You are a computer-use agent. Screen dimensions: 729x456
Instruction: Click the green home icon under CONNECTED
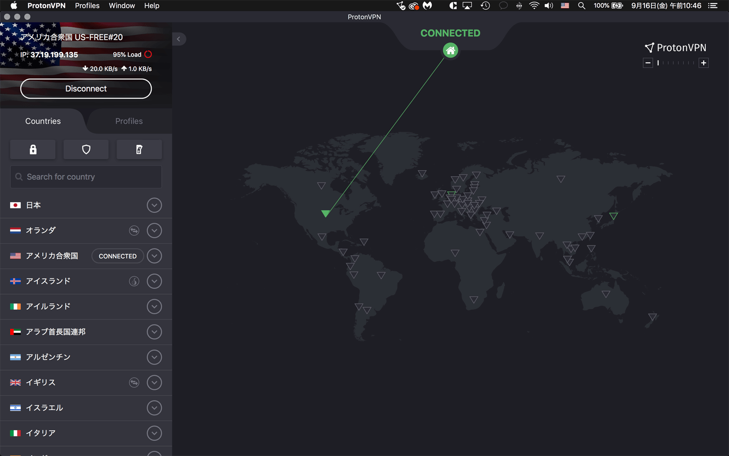pos(451,50)
